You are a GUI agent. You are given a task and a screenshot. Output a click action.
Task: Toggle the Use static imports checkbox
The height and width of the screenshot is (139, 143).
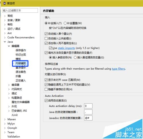coord(50,48)
